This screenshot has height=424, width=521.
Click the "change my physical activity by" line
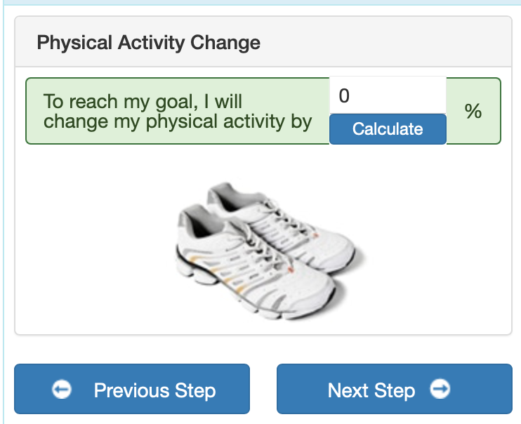tap(178, 121)
